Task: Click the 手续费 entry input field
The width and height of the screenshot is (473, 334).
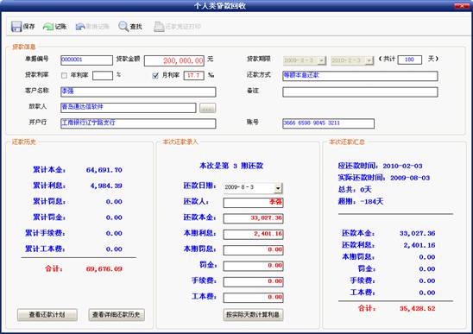Action: 253,281
